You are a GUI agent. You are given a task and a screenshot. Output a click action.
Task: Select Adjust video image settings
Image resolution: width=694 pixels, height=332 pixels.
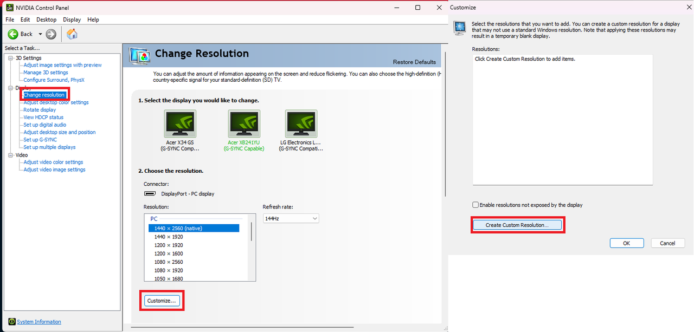pos(54,170)
